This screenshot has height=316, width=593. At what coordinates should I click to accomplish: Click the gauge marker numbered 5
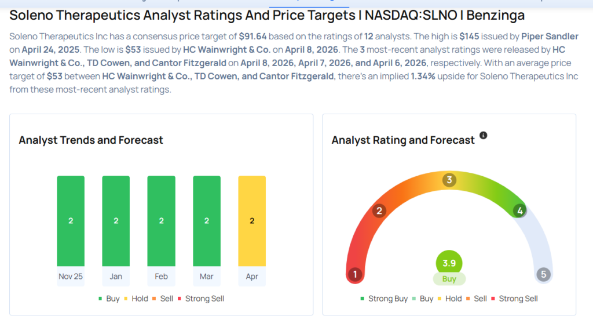point(543,274)
